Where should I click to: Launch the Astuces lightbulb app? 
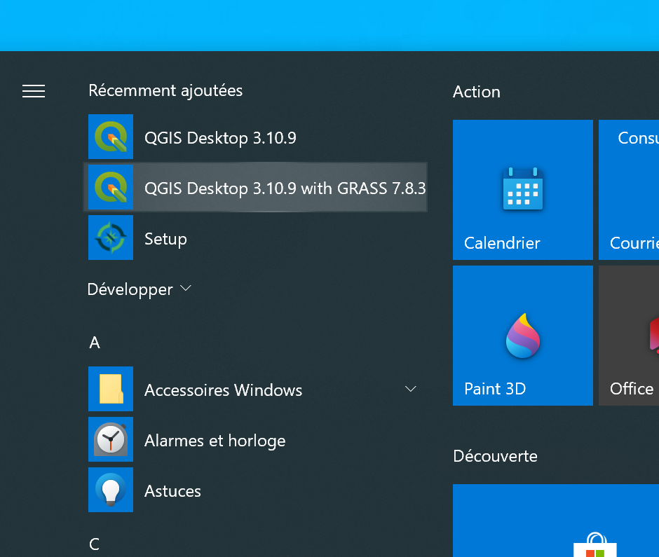pos(172,491)
